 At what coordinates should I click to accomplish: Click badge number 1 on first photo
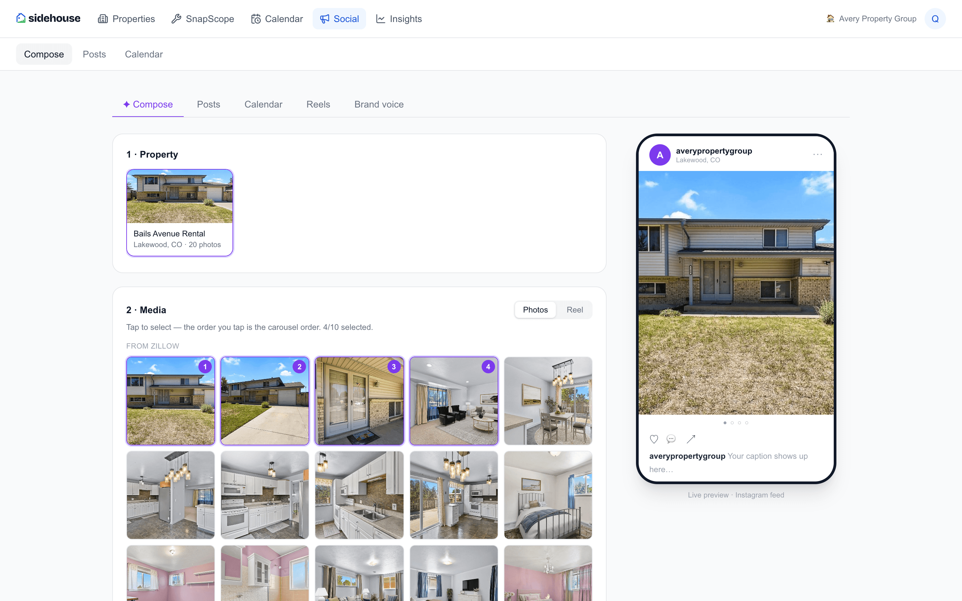click(205, 367)
